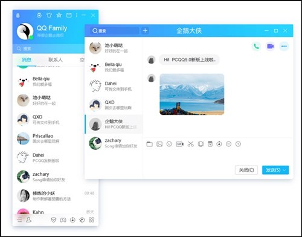
Task: Click the circled ellipsis icon in chat toolbar
Action: point(229,144)
